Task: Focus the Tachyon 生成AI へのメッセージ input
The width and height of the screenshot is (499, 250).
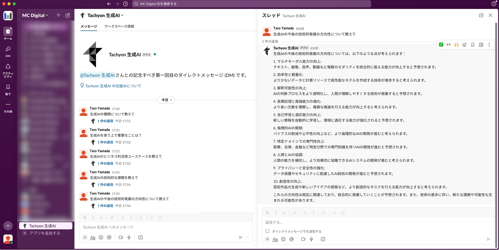Action: coord(166,227)
